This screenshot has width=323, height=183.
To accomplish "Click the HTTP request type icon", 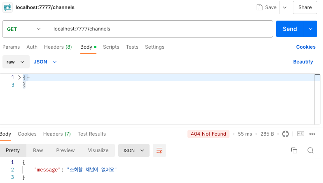I will [7, 7].
